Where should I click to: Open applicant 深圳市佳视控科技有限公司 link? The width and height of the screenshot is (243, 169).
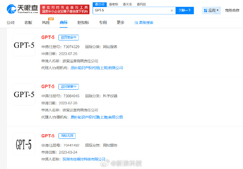(84, 159)
